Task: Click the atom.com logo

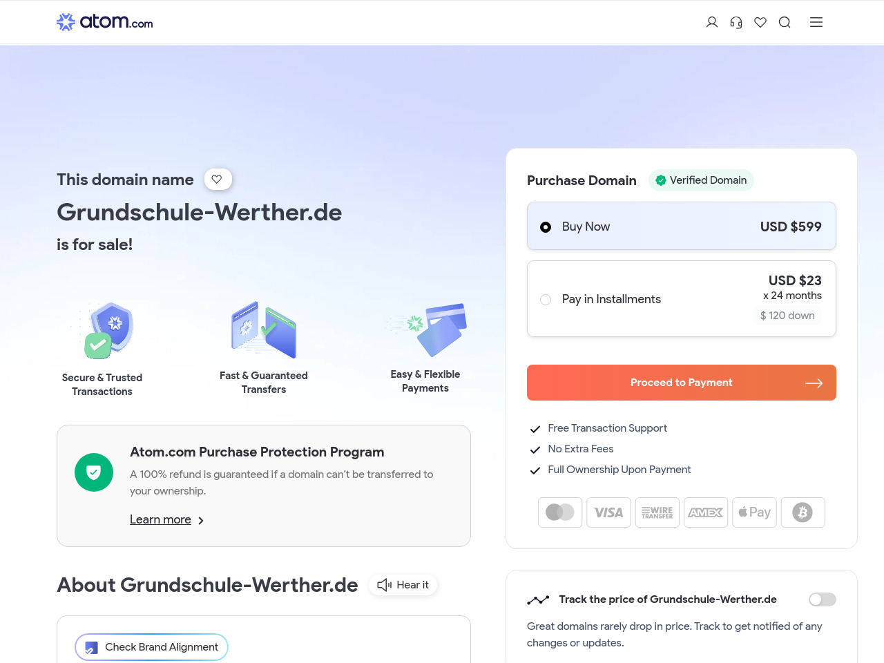Action: pos(105,22)
